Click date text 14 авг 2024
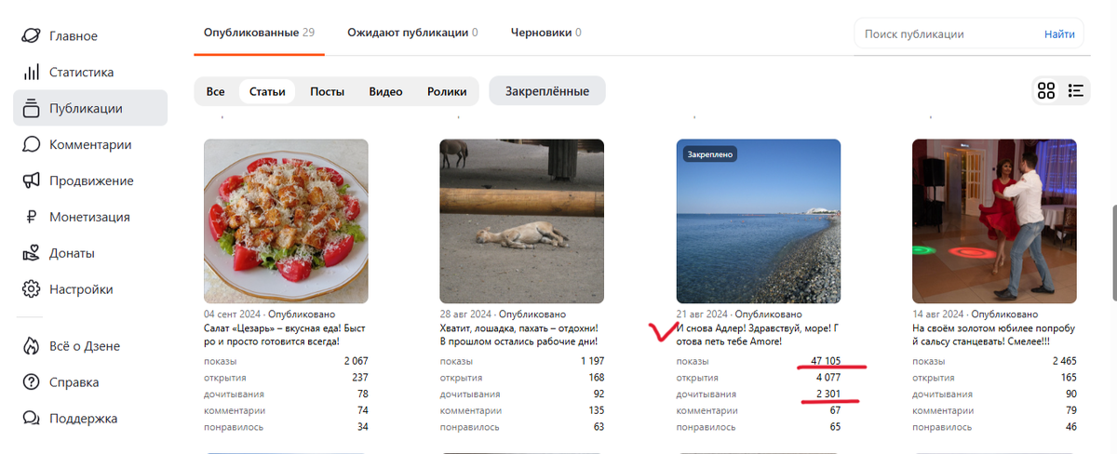The width and height of the screenshot is (1117, 454). [938, 314]
